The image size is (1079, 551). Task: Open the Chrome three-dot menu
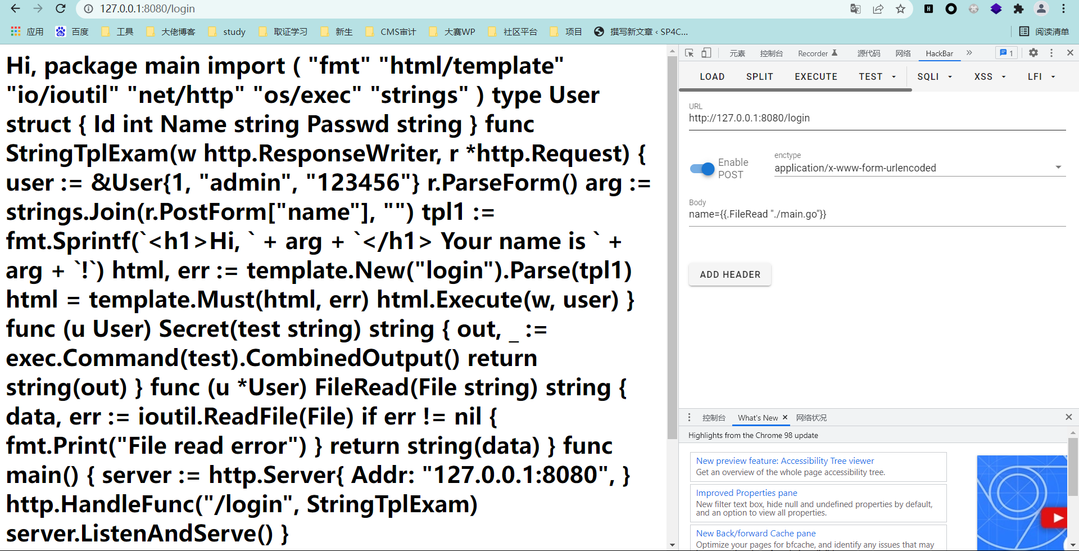tap(1063, 8)
